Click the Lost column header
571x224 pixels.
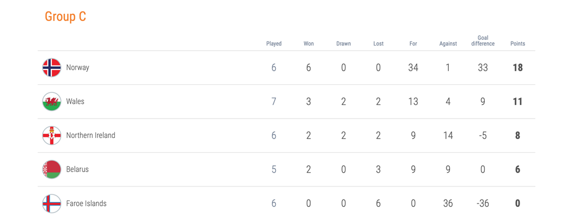point(379,44)
